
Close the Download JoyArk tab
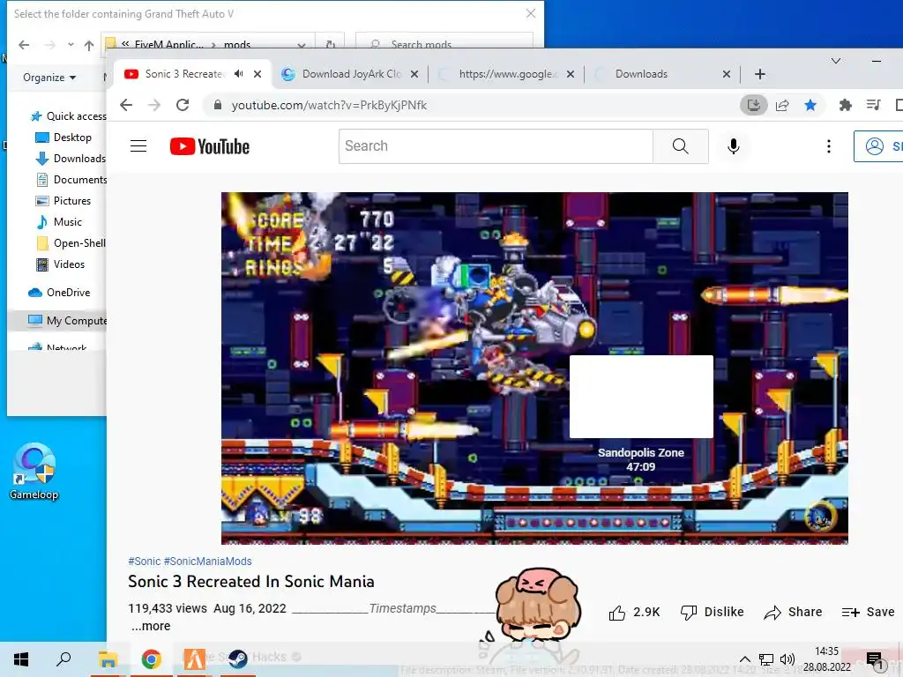(414, 74)
